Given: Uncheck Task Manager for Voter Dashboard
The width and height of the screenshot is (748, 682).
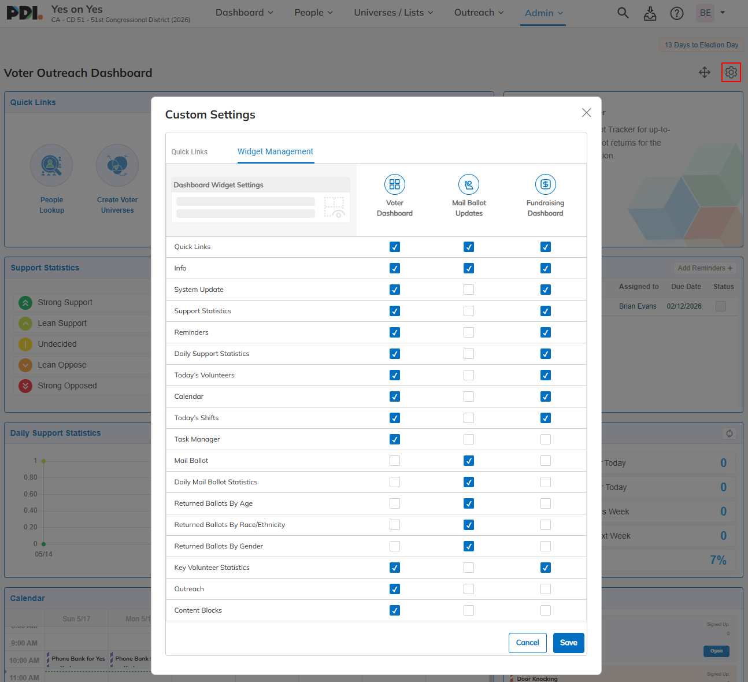Looking at the screenshot, I should click(395, 439).
